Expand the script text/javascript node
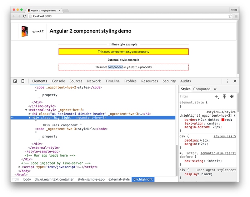The height and width of the screenshot is (197, 250). click(20, 167)
